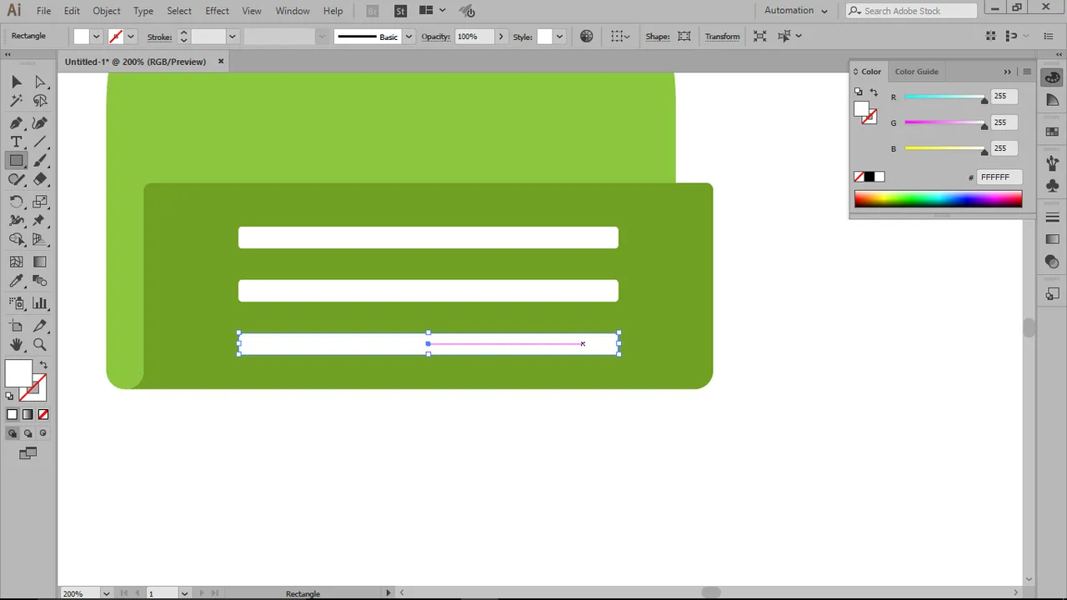
Task: Activate the Artboard tool
Action: tap(16, 326)
